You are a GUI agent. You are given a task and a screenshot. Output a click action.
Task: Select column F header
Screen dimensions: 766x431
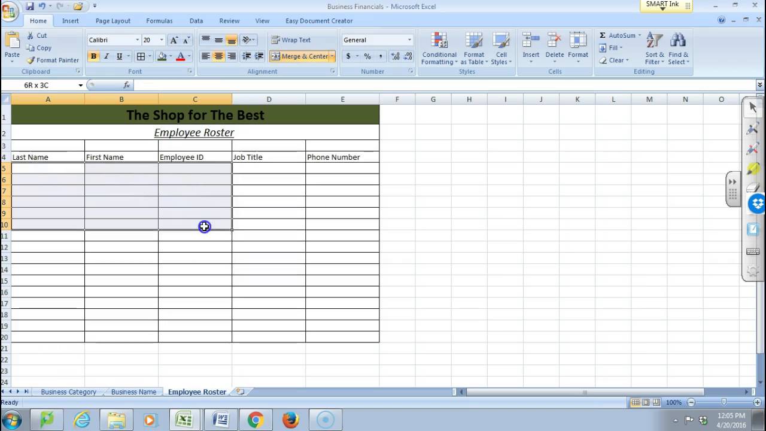(x=397, y=99)
